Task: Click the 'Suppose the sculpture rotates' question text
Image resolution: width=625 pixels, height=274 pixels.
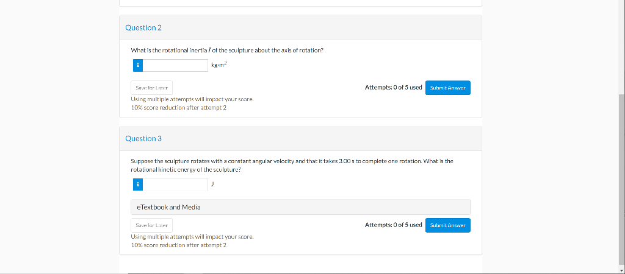Action: [x=292, y=166]
